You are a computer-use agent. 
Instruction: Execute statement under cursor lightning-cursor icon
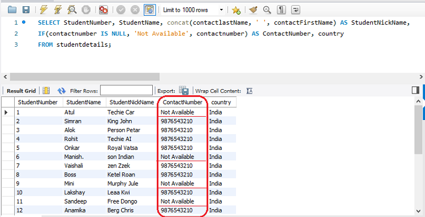tap(58, 10)
